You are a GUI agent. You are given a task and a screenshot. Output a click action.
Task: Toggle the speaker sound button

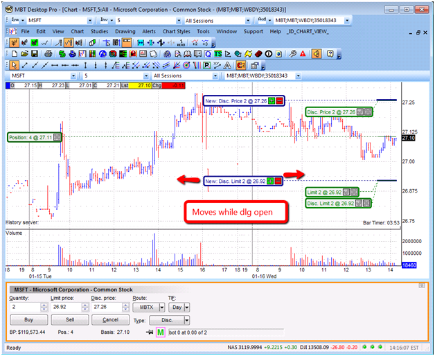click(x=317, y=53)
